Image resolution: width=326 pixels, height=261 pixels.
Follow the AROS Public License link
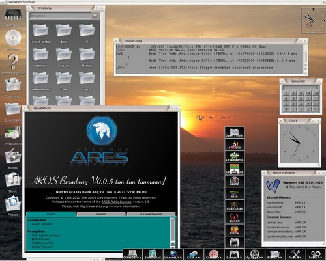coord(116,202)
